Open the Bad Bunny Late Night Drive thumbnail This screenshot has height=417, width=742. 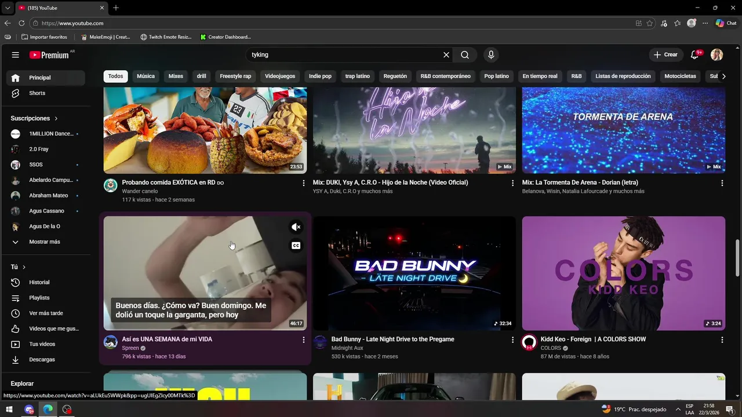click(x=414, y=273)
